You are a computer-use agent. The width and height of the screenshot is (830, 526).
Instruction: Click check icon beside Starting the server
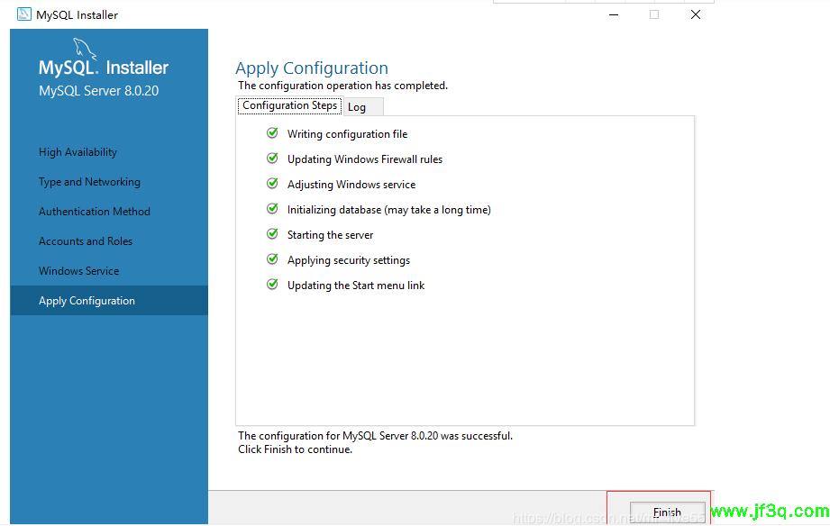[x=272, y=234]
